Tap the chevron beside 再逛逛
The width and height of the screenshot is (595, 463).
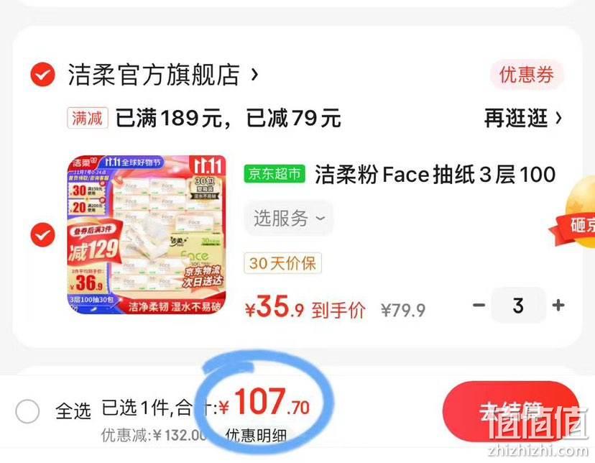[558, 118]
